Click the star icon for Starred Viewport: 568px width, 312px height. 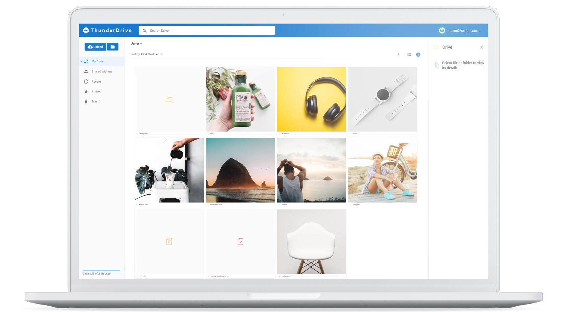86,91
